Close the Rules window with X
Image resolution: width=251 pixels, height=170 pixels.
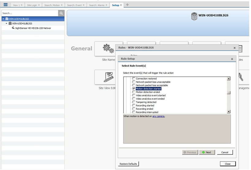(x=234, y=48)
